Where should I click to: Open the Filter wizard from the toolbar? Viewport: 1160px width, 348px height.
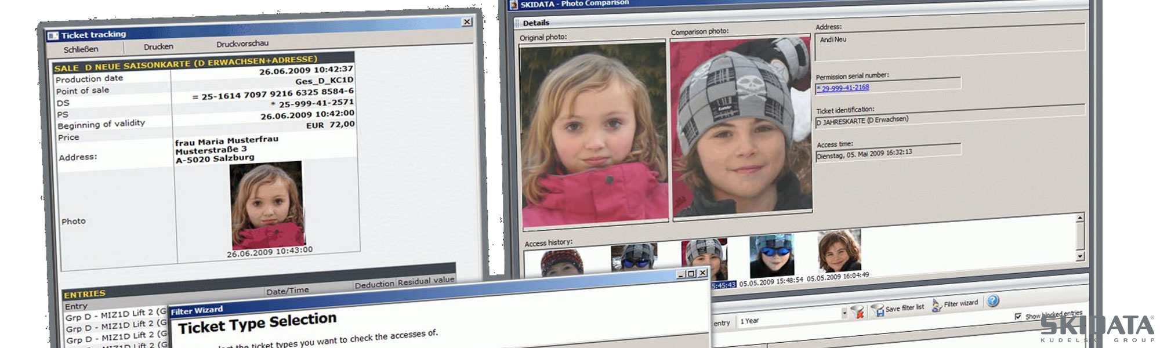(955, 304)
